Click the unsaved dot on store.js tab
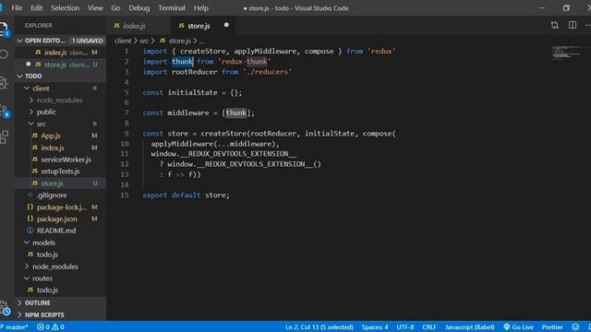This screenshot has width=591, height=332. point(226,25)
